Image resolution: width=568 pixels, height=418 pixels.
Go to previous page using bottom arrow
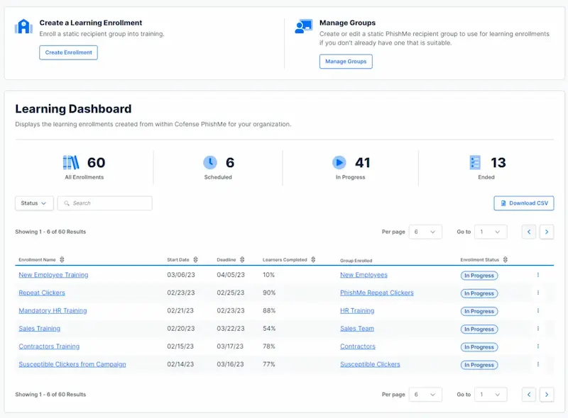click(529, 395)
